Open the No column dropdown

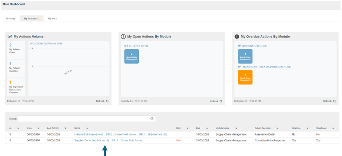point(18,128)
